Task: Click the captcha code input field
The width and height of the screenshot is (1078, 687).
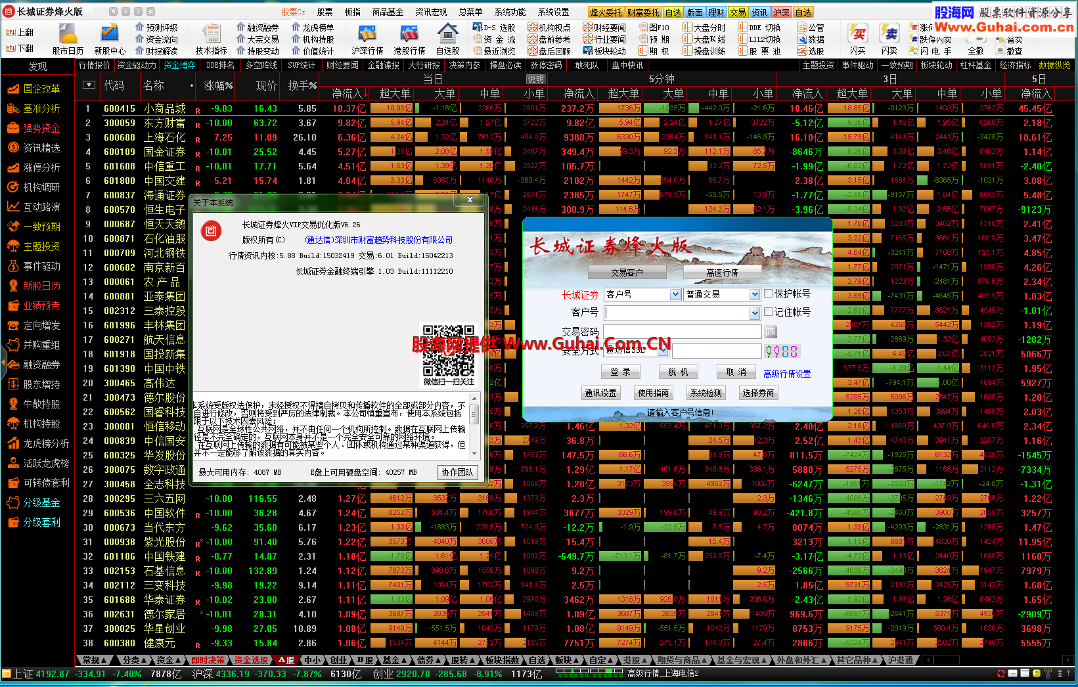Action: point(716,351)
